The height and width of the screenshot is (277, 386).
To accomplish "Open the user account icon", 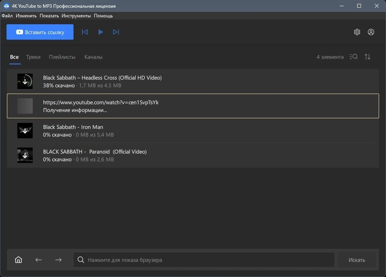I will [x=371, y=32].
